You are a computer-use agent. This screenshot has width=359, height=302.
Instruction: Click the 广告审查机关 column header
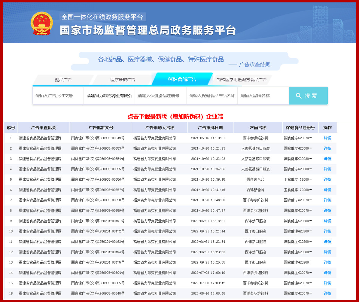tap(44, 127)
